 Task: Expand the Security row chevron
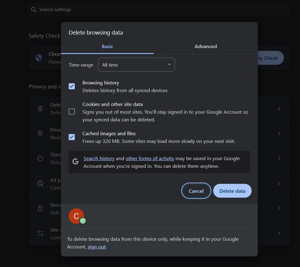click(x=279, y=208)
